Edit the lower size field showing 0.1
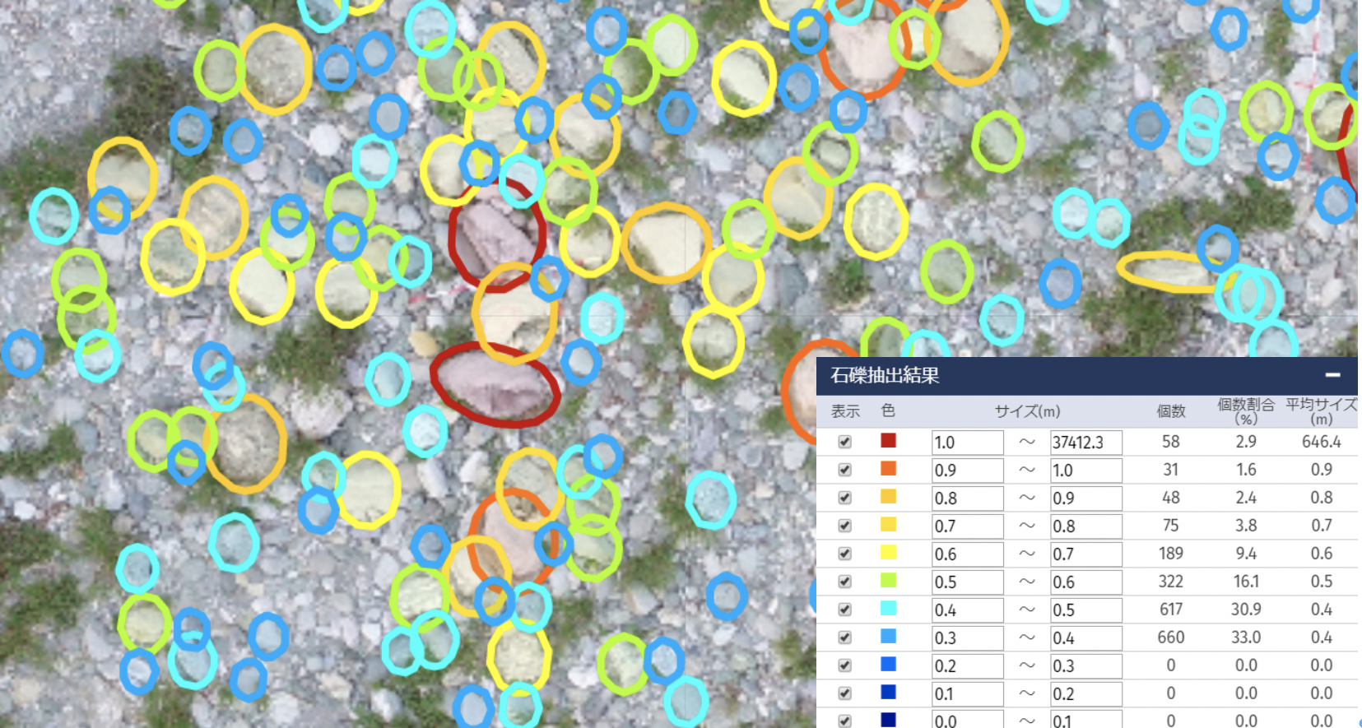 click(x=968, y=694)
